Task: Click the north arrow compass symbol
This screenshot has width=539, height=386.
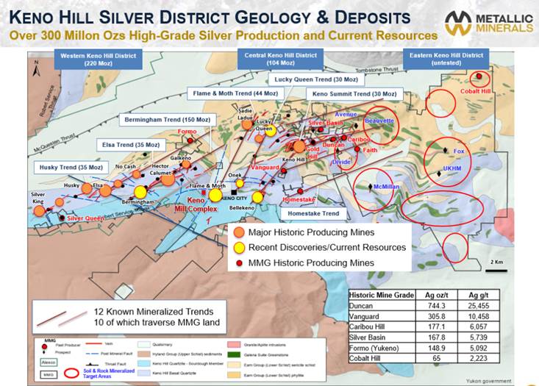Action: (37, 68)
